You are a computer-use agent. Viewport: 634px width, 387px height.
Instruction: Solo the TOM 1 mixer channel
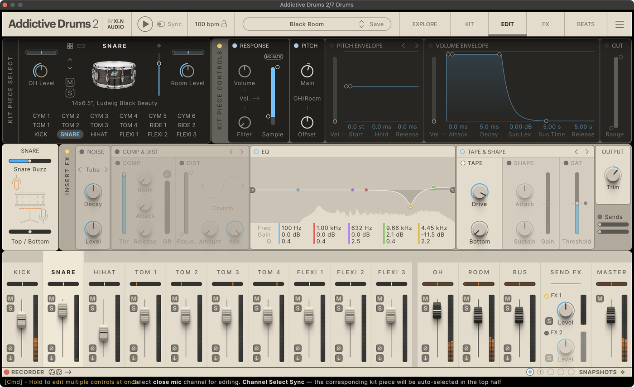(134, 308)
